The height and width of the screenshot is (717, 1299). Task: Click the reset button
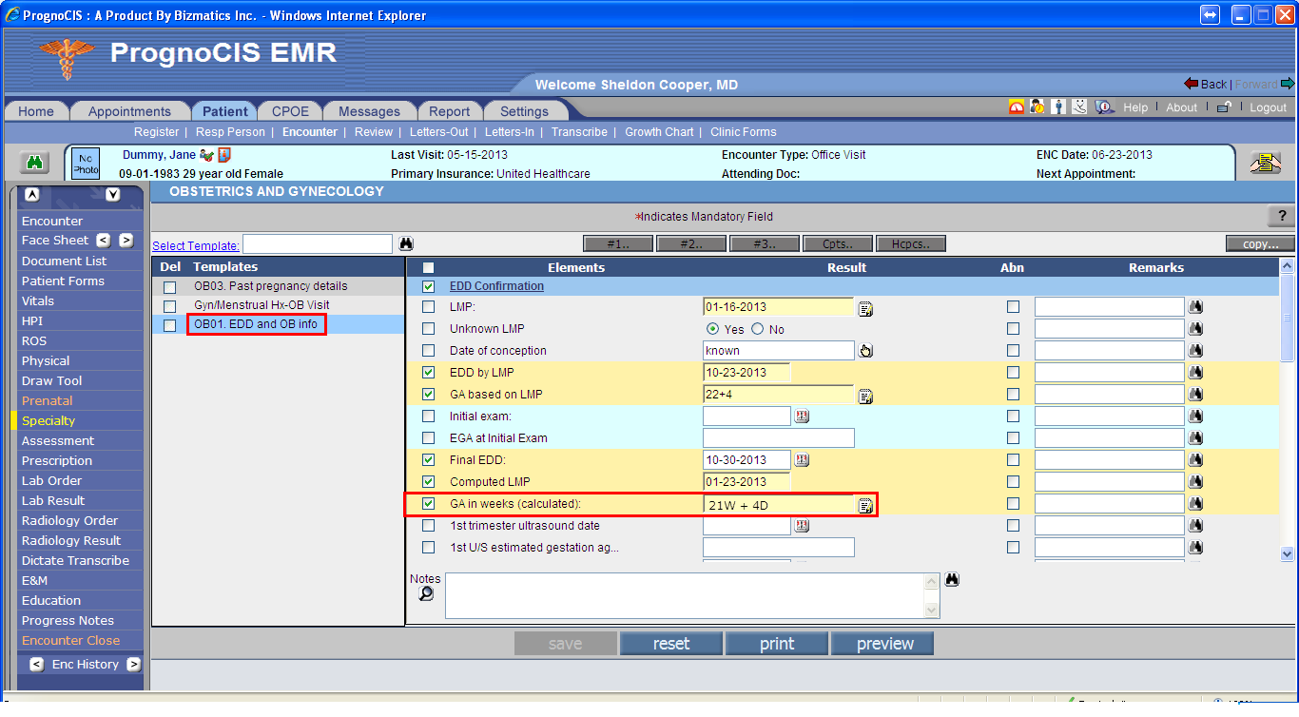[671, 644]
